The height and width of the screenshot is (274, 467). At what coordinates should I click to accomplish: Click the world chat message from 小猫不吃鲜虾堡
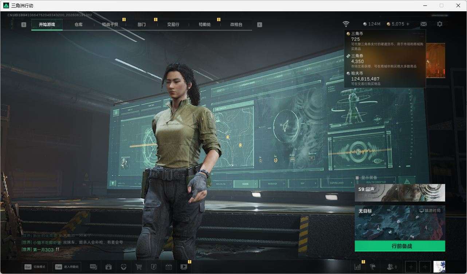72,242
